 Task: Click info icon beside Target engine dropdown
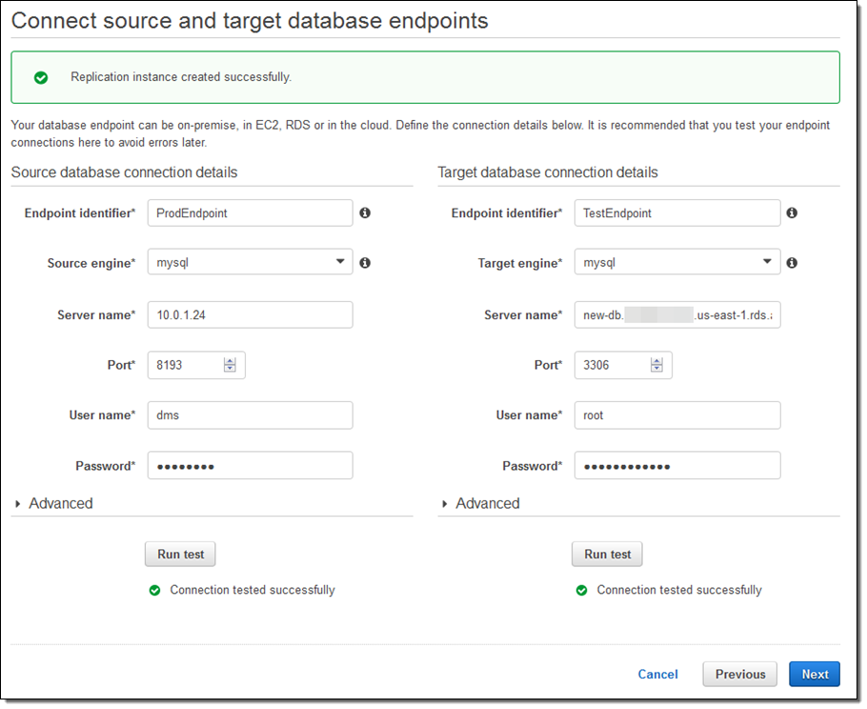(792, 263)
